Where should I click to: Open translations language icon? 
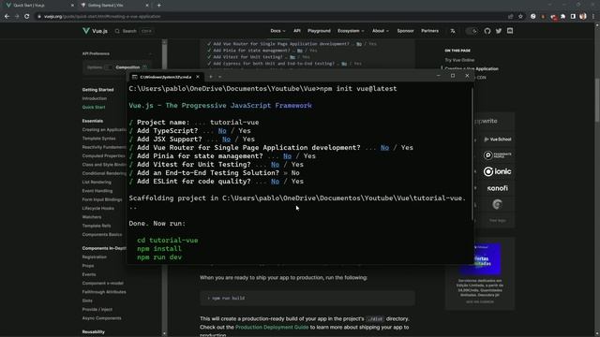(453, 31)
